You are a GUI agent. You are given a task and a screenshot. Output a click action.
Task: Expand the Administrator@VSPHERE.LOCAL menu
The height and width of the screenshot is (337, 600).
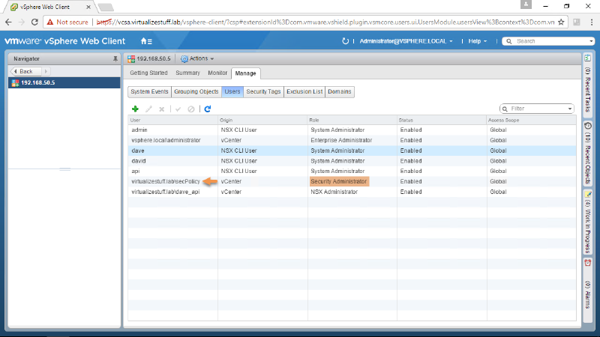click(406, 41)
